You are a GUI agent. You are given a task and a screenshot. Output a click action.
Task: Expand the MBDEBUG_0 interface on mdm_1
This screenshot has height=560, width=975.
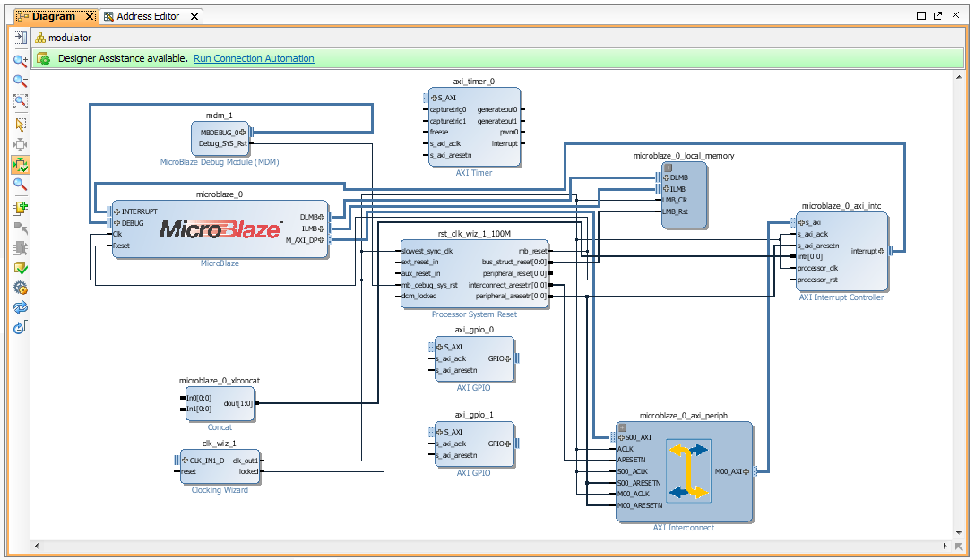pyautogui.click(x=243, y=133)
